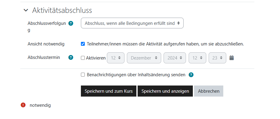This screenshot has width=280, height=119.
Task: Open help icon next to Abschlusstermin
Action: point(71,57)
